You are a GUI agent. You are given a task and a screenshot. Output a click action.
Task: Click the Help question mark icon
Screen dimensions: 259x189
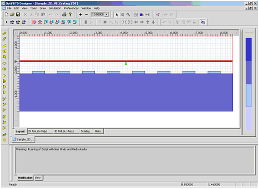click(x=70, y=15)
